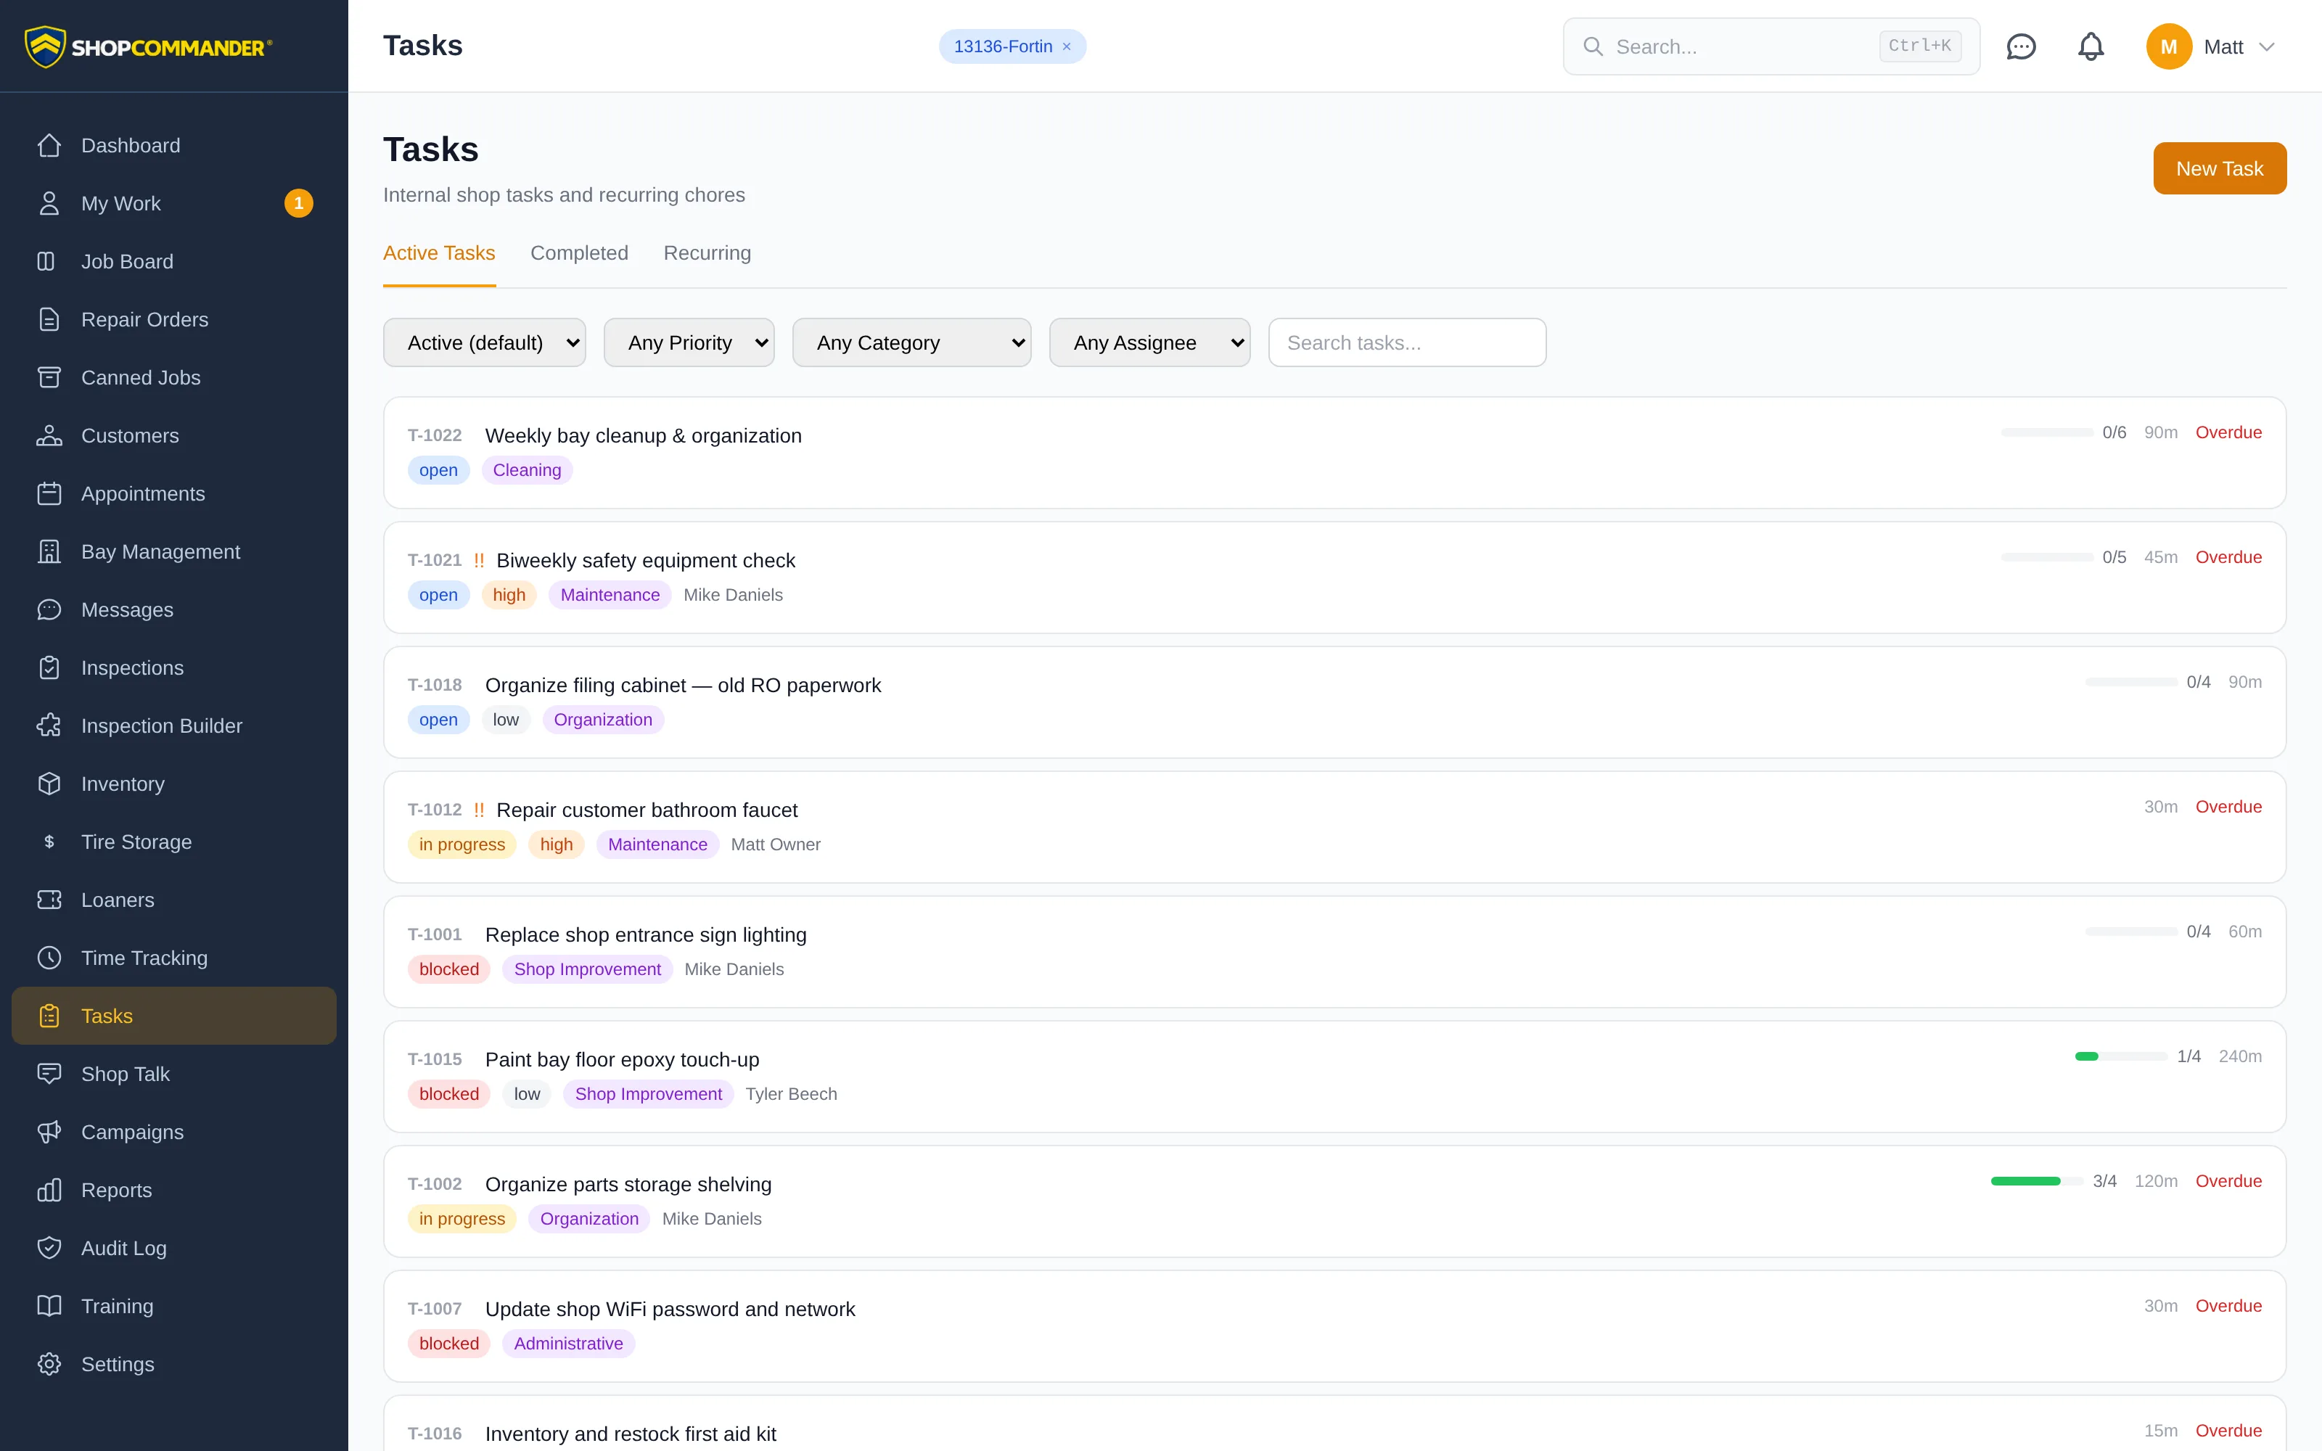The width and height of the screenshot is (2322, 1451).
Task: Click the My Work badge showing 1
Action: coord(298,203)
